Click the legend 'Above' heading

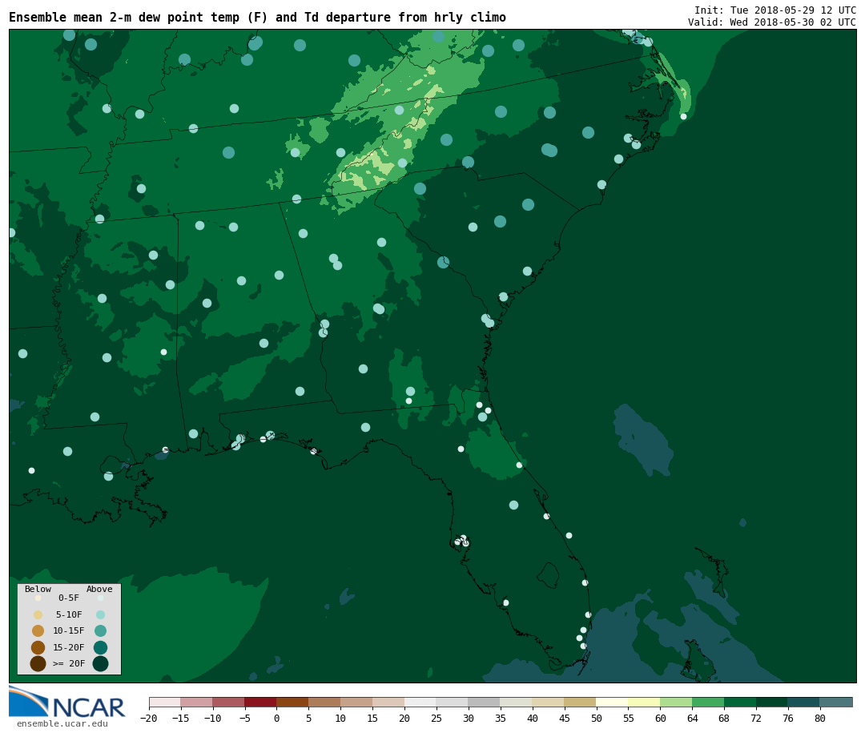tap(99, 589)
